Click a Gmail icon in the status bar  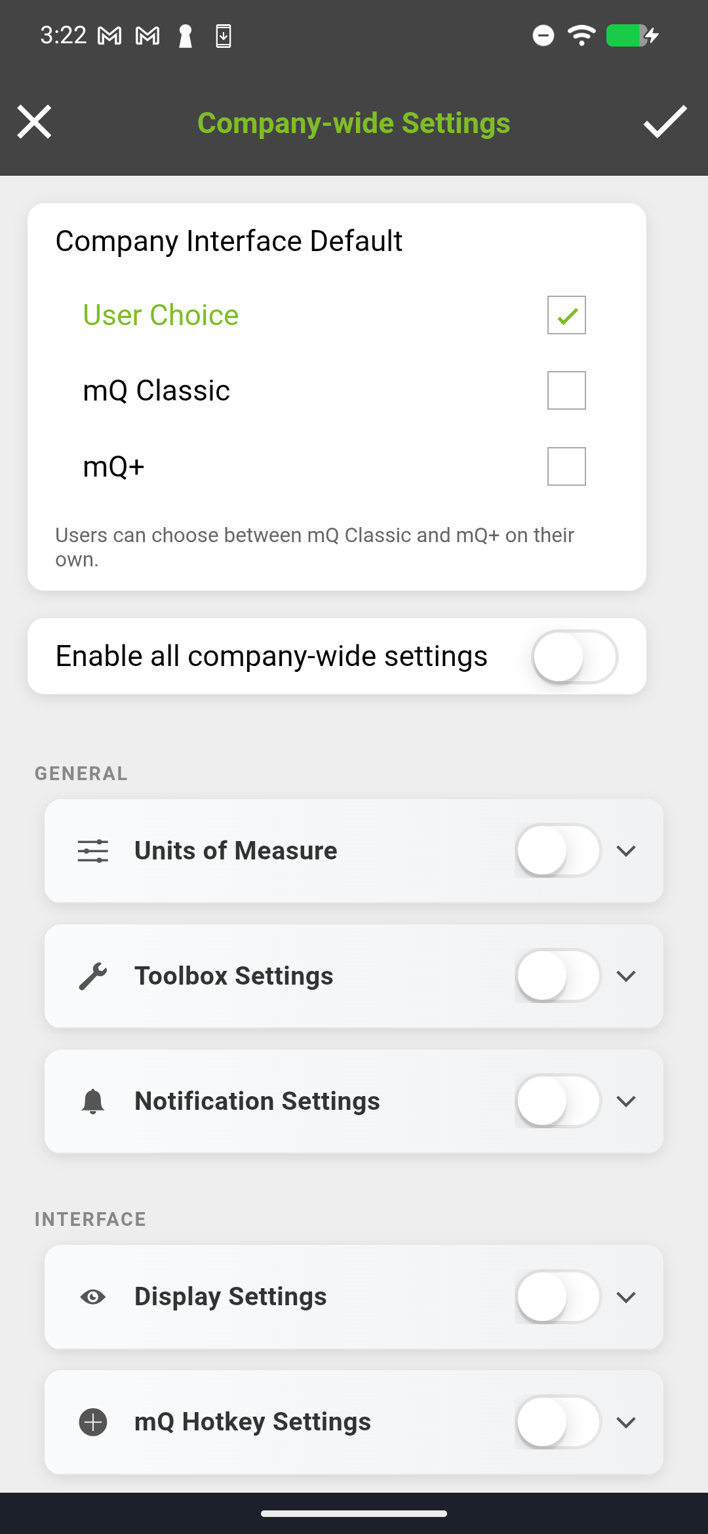(x=108, y=35)
